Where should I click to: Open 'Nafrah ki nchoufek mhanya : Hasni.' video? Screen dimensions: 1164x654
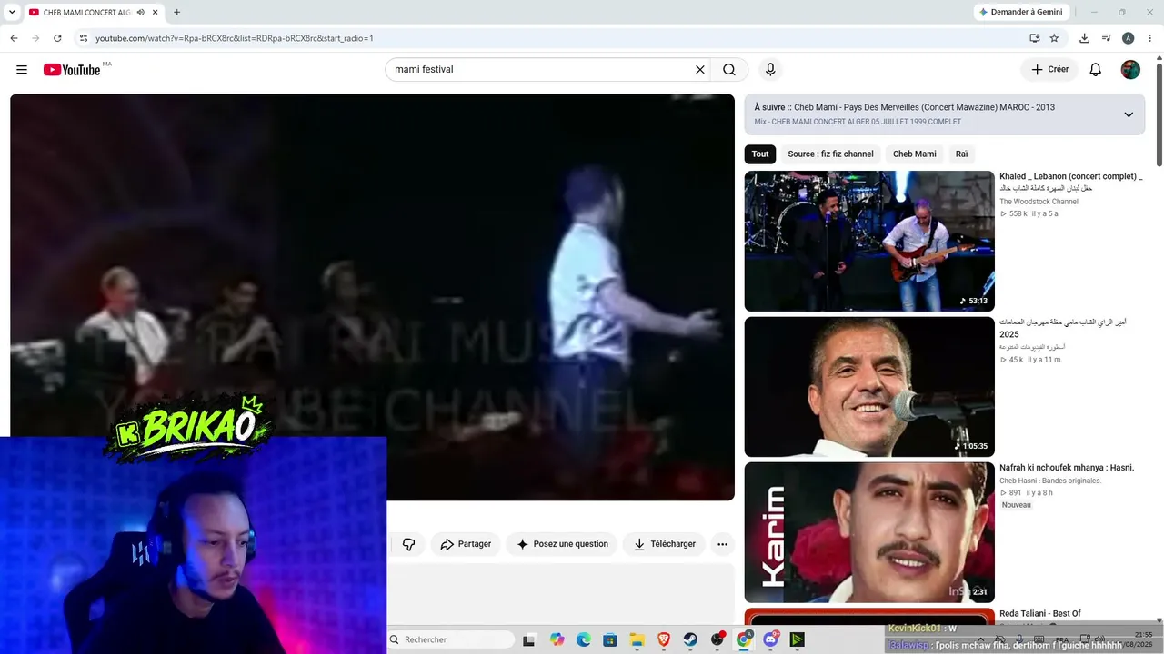click(x=1067, y=468)
